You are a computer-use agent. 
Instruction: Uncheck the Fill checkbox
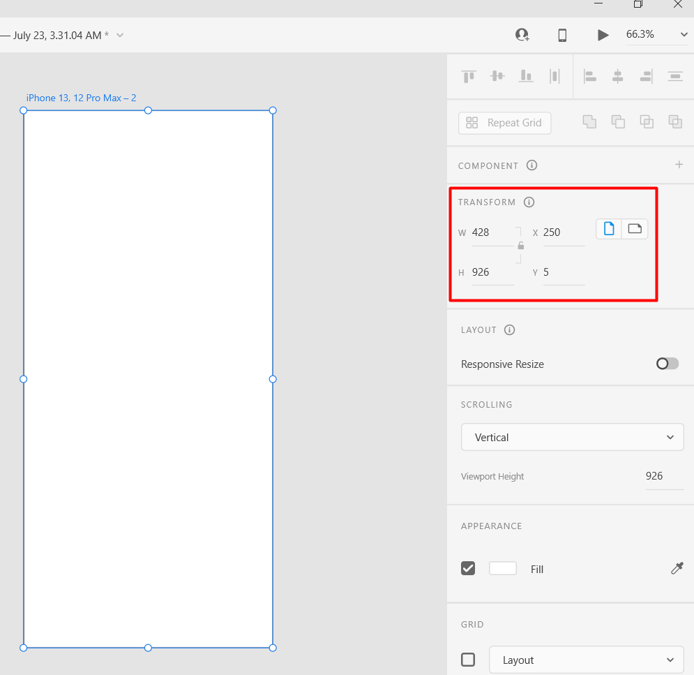tap(468, 568)
